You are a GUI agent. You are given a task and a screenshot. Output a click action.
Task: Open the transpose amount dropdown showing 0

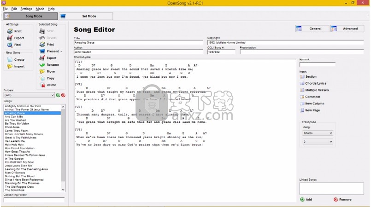click(318, 142)
